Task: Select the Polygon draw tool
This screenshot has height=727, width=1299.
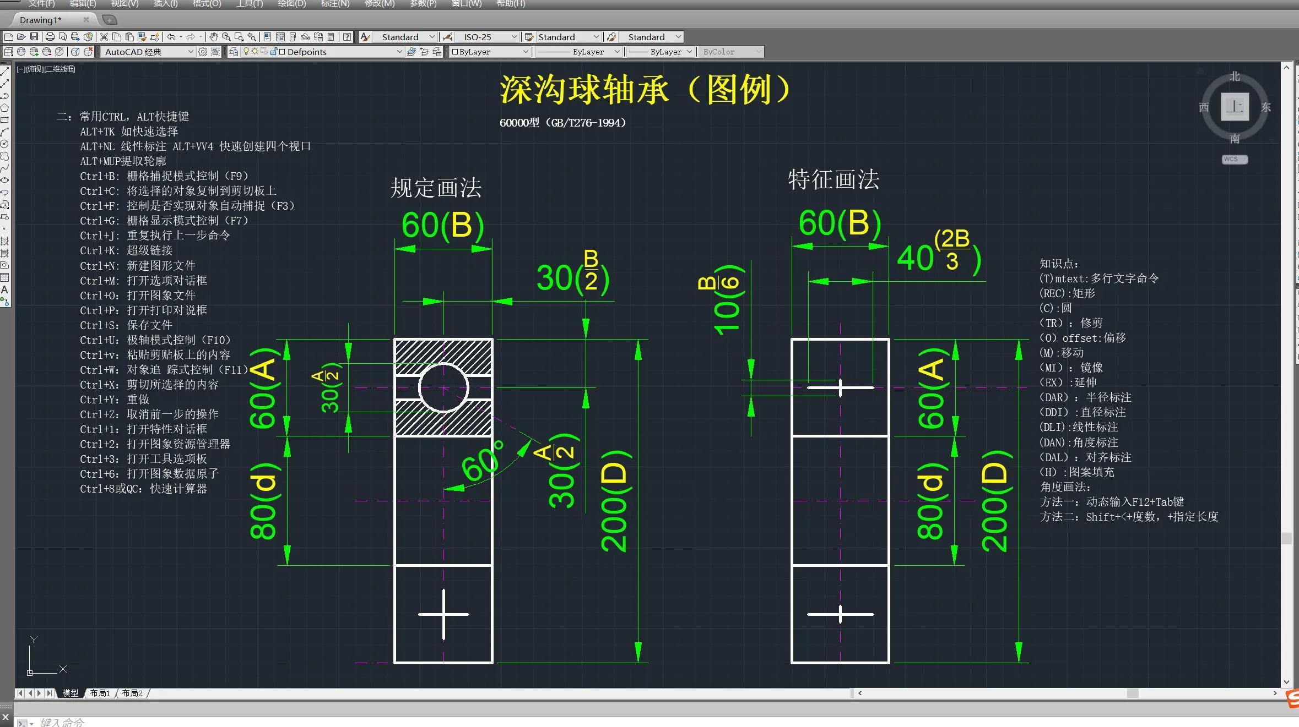Action: [x=5, y=107]
